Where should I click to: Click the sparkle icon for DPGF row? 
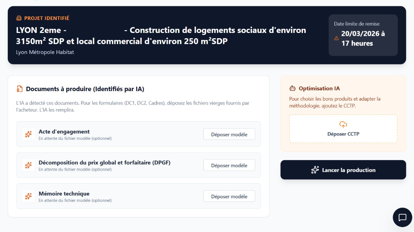[x=28, y=165]
